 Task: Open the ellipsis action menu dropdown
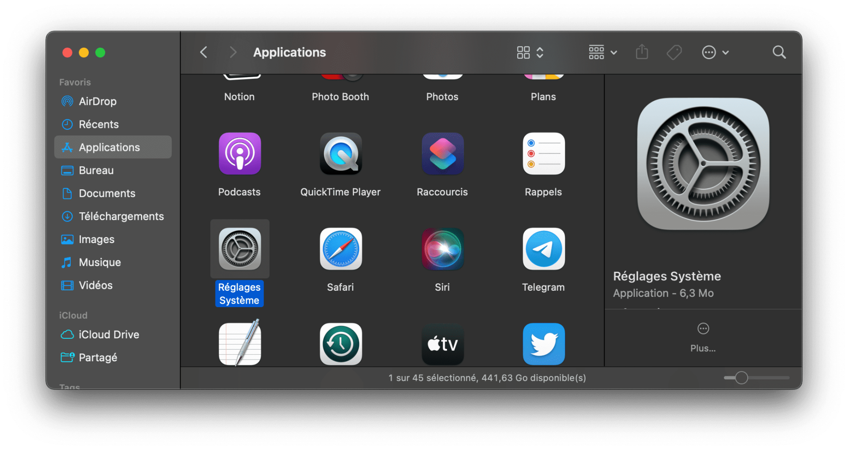pos(715,52)
